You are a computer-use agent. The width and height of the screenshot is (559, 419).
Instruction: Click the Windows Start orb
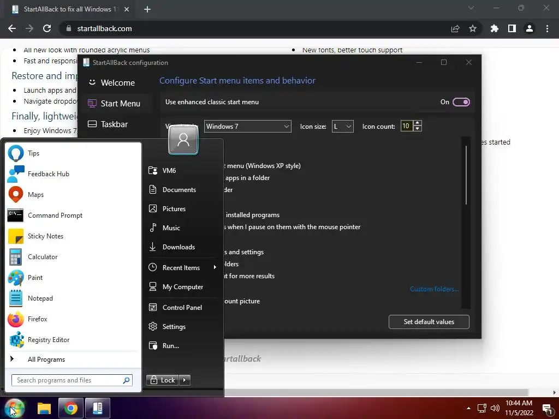14,408
